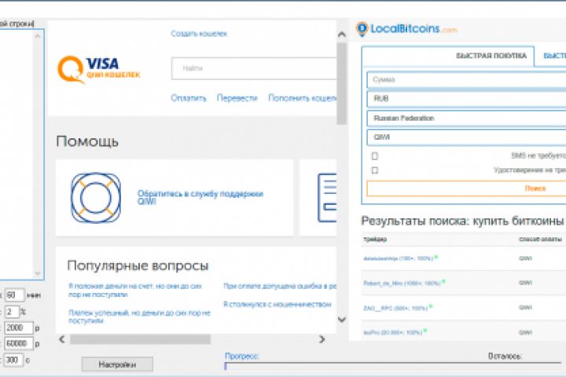Open 'Я столкнулся с мошенничеством' link

pos(277,304)
